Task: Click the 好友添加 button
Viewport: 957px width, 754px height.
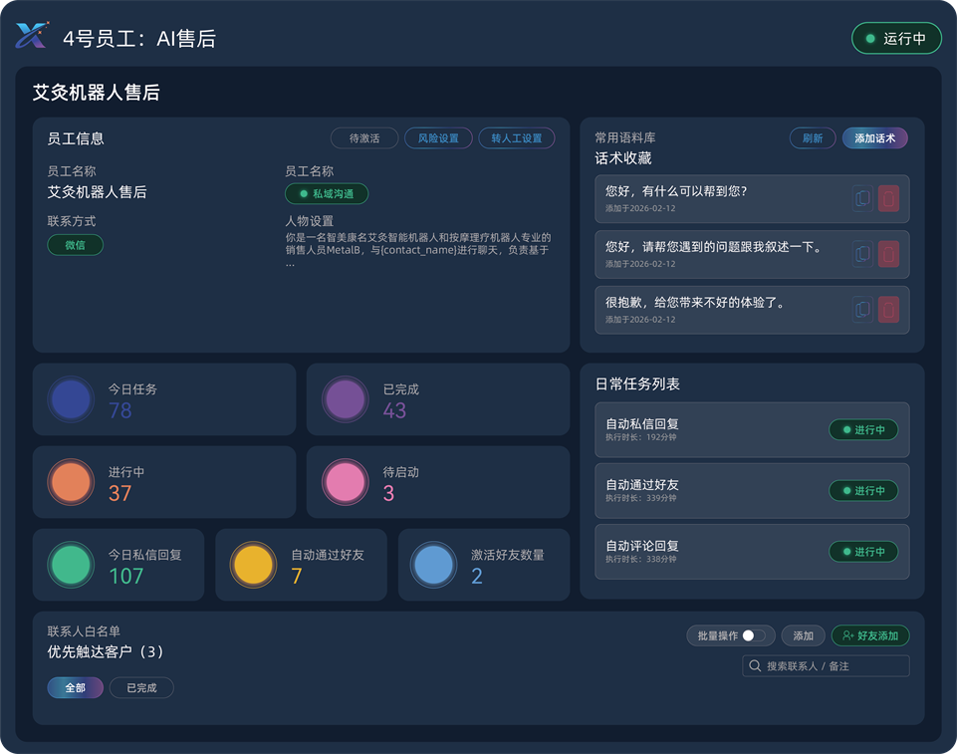Action: [869, 635]
